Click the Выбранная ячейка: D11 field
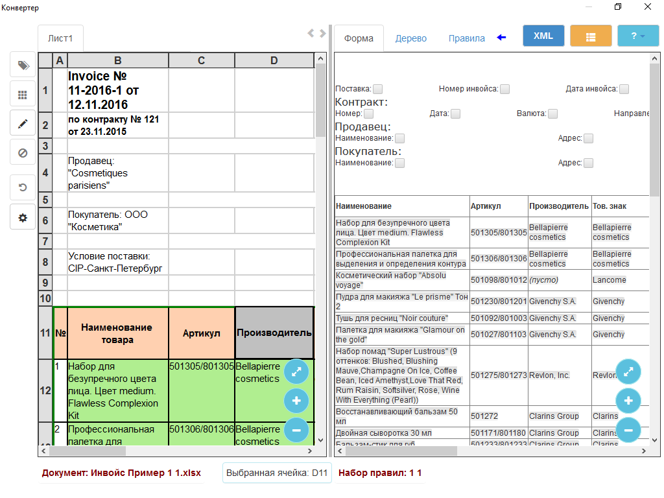Image resolution: width=664 pixels, height=498 pixels. pos(277,473)
